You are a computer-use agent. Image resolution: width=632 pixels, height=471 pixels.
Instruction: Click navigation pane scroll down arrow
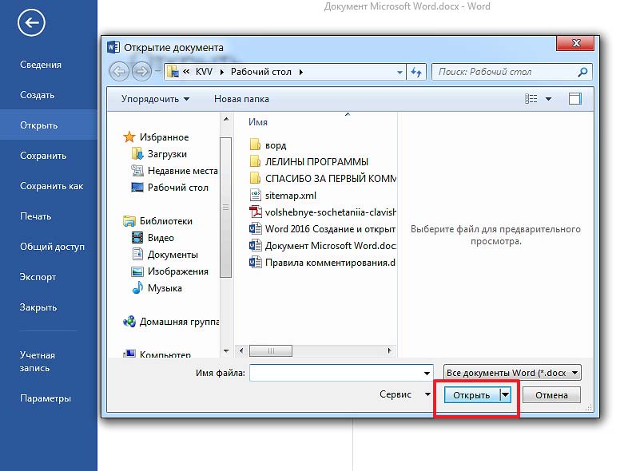pyautogui.click(x=226, y=351)
